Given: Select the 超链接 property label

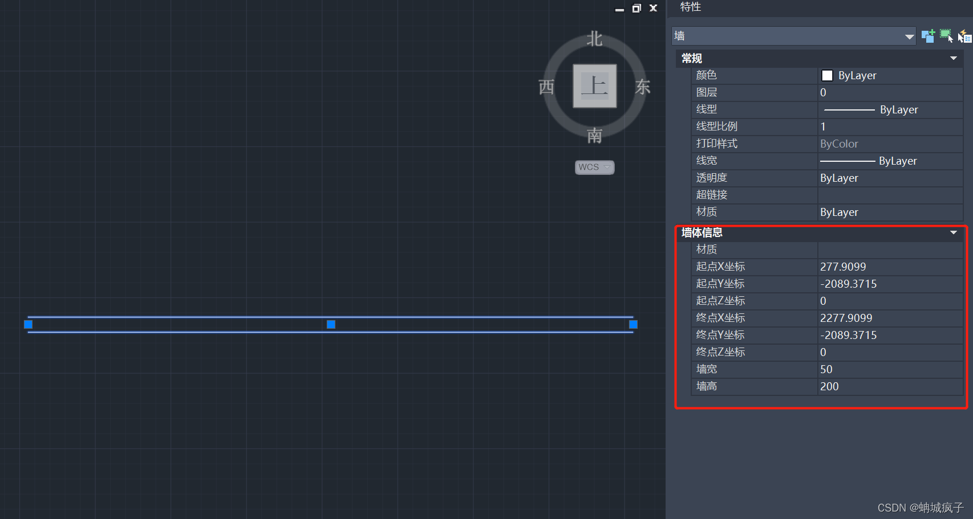Looking at the screenshot, I should click(x=712, y=195).
